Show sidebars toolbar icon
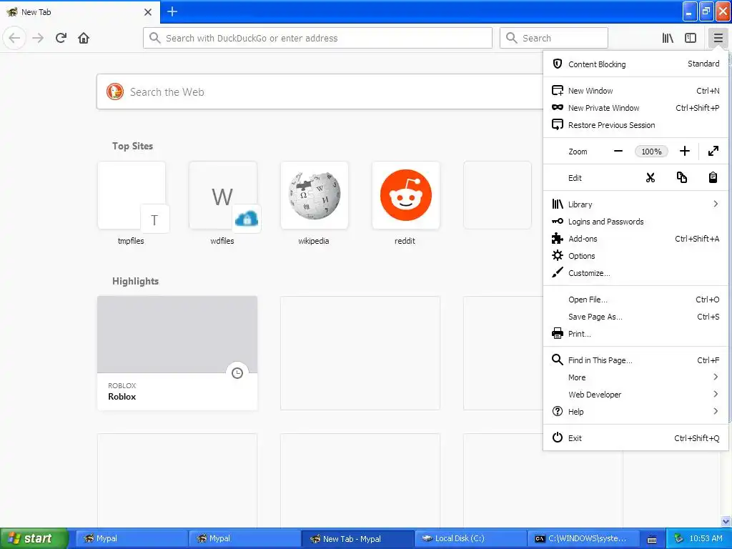 coord(691,38)
